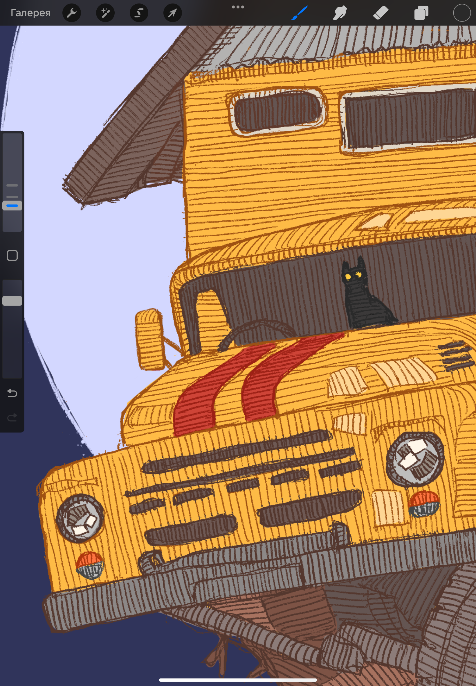Tap the square Modify button in sidebar

[12, 255]
